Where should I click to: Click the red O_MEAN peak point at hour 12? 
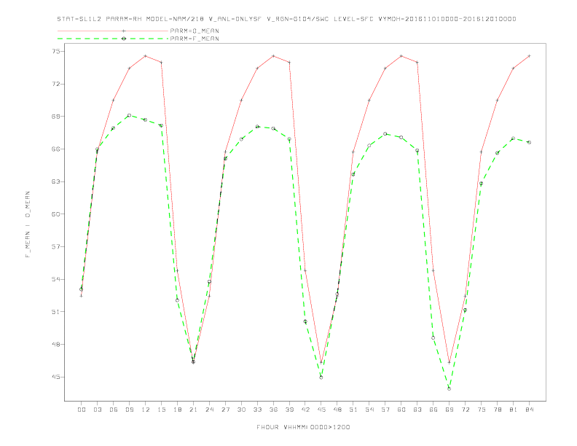146,56
